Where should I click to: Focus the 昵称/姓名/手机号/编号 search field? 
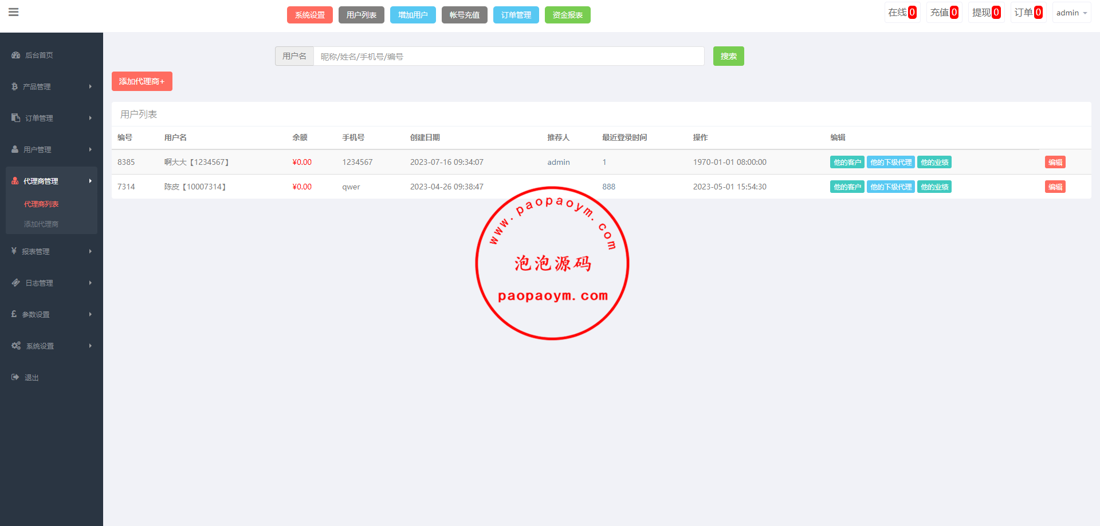[x=508, y=56]
